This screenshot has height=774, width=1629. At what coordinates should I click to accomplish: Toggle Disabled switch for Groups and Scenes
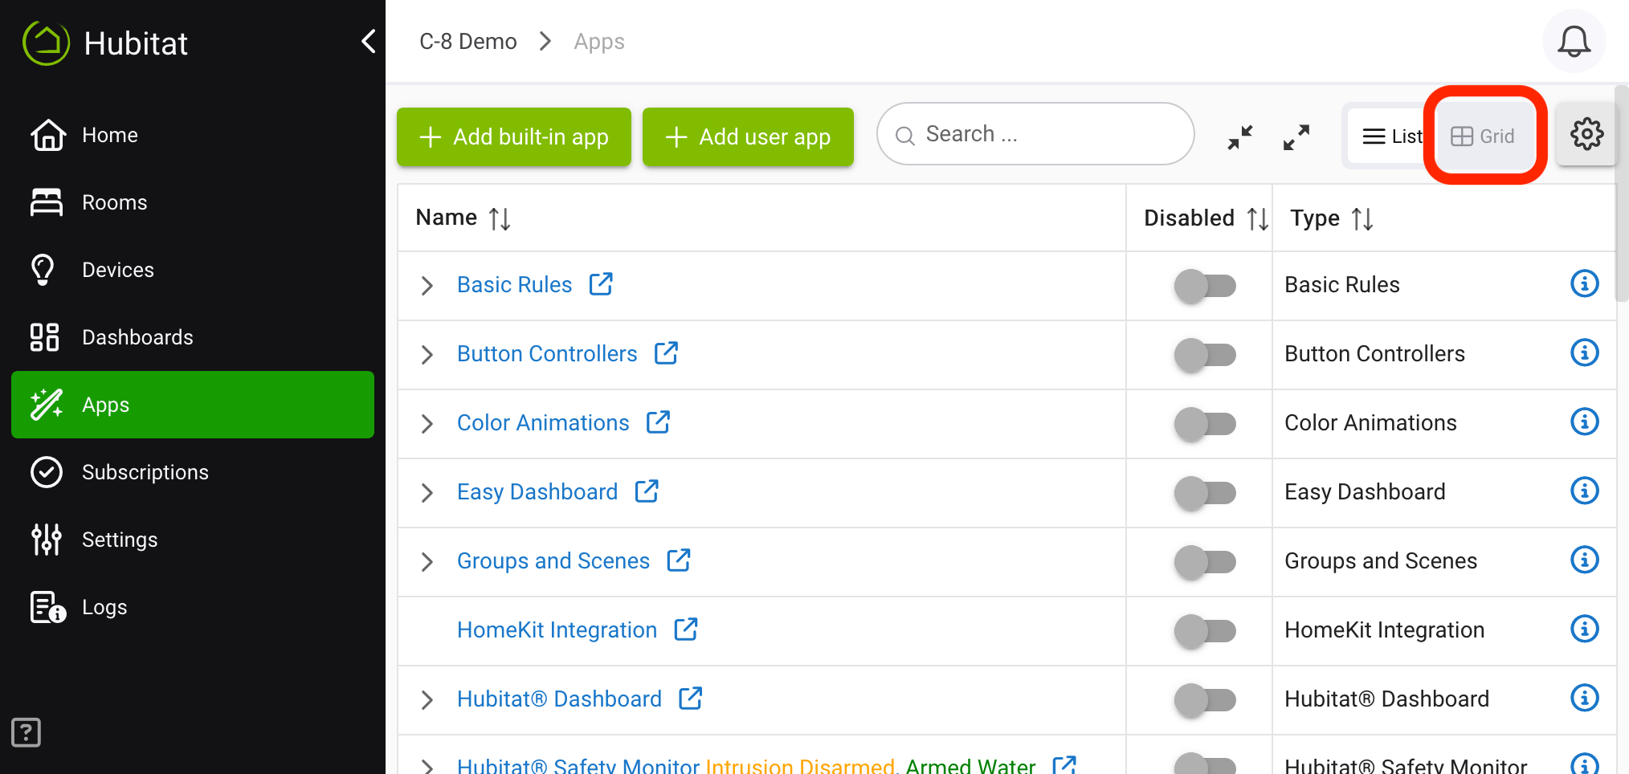pos(1205,562)
